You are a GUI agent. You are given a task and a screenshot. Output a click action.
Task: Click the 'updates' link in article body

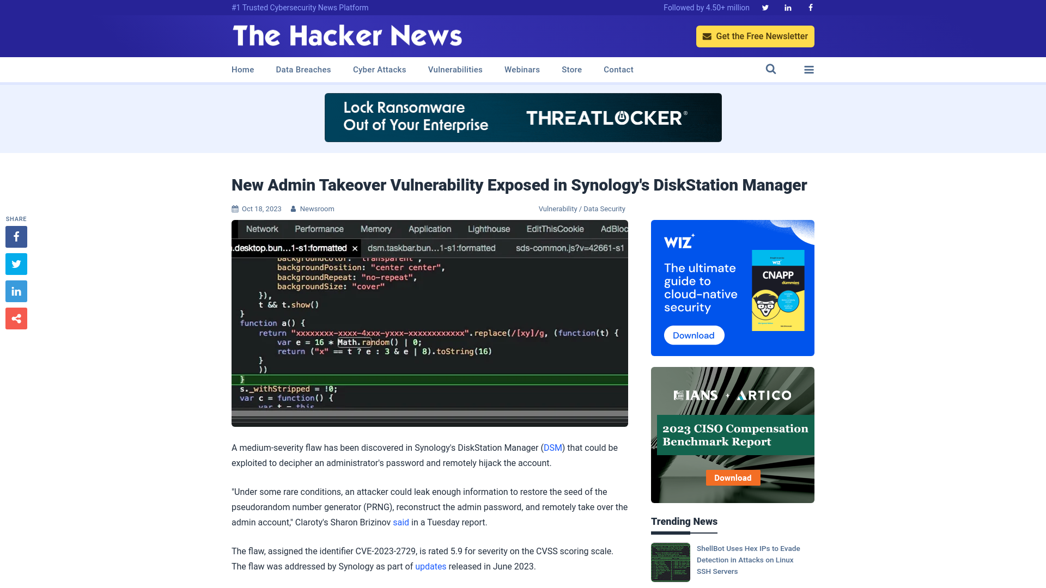pos(430,566)
